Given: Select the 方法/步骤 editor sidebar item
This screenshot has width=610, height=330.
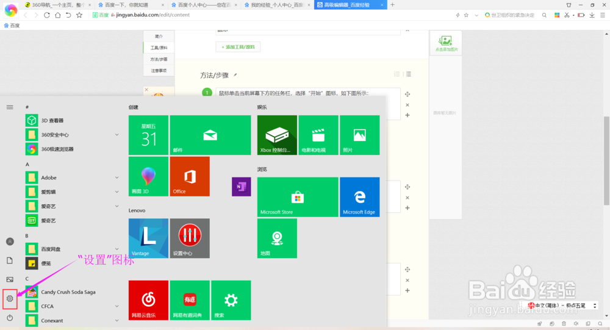Looking at the screenshot, I should (159, 59).
